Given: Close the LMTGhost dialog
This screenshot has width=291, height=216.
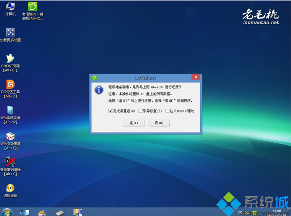Looking at the screenshot, I should click(196, 77).
